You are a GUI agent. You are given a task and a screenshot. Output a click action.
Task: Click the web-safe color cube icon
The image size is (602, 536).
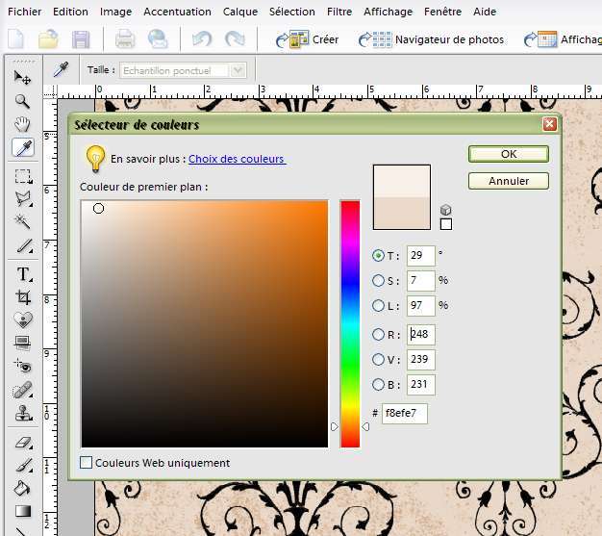[x=445, y=210]
